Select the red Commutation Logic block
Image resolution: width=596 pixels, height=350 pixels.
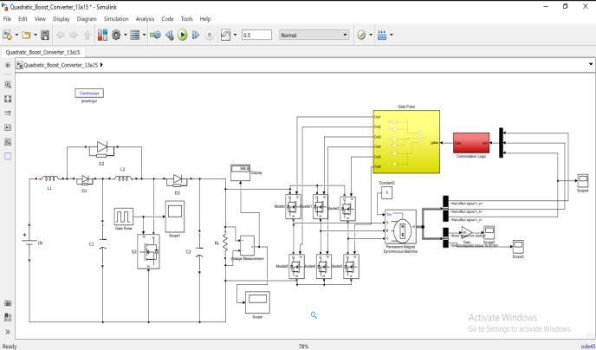tap(471, 143)
